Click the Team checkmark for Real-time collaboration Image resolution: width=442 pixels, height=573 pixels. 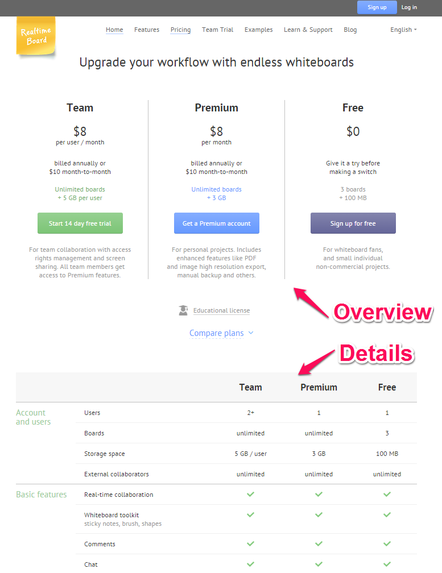[250, 494]
